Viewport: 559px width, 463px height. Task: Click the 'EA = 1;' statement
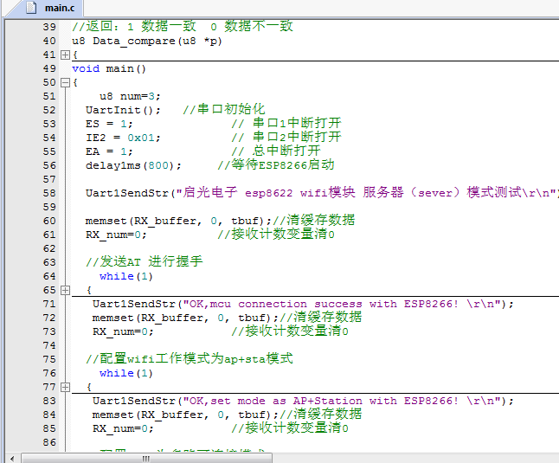109,151
